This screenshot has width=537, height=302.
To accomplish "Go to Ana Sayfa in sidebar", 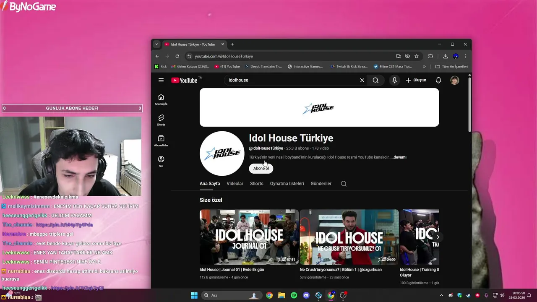I will pyautogui.click(x=161, y=99).
